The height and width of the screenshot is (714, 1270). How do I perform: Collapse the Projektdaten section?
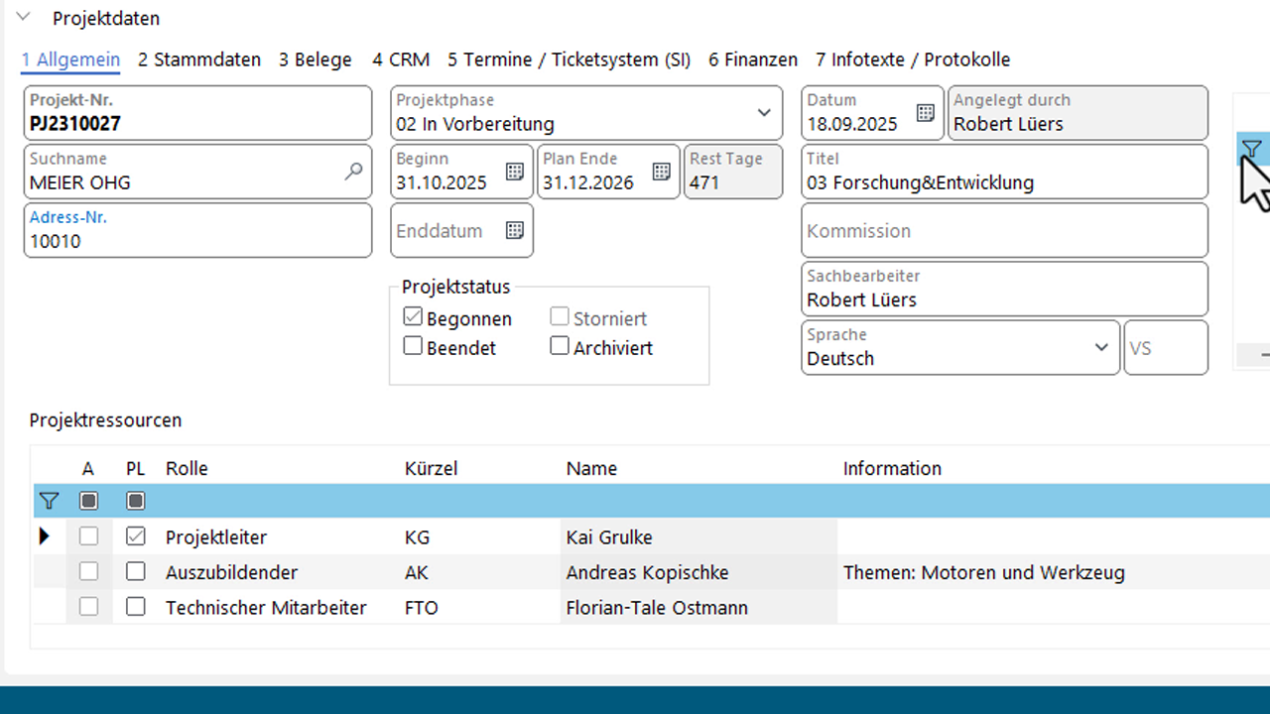24,18
